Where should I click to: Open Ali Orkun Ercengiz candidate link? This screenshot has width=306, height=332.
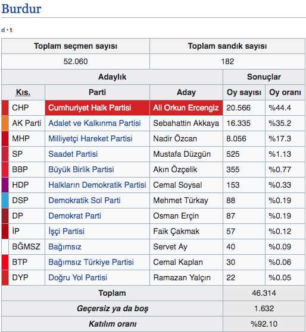186,107
